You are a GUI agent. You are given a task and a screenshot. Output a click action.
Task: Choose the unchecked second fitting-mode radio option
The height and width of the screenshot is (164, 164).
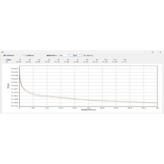click(25, 55)
